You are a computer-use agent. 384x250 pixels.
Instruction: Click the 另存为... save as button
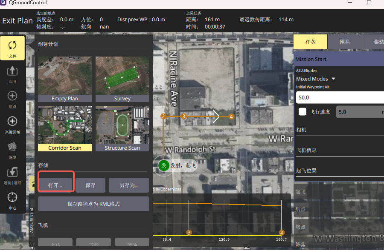(x=129, y=185)
